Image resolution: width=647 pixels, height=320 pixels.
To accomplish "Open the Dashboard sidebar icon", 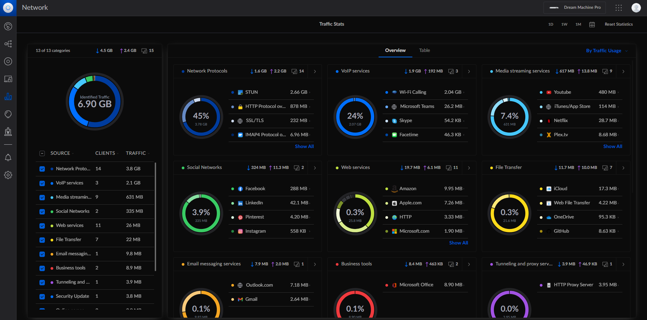I will (x=8, y=26).
